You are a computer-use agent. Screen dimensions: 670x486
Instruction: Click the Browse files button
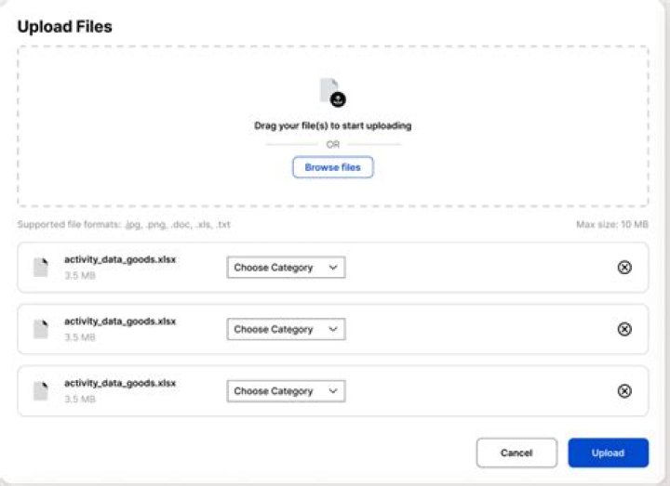point(333,167)
